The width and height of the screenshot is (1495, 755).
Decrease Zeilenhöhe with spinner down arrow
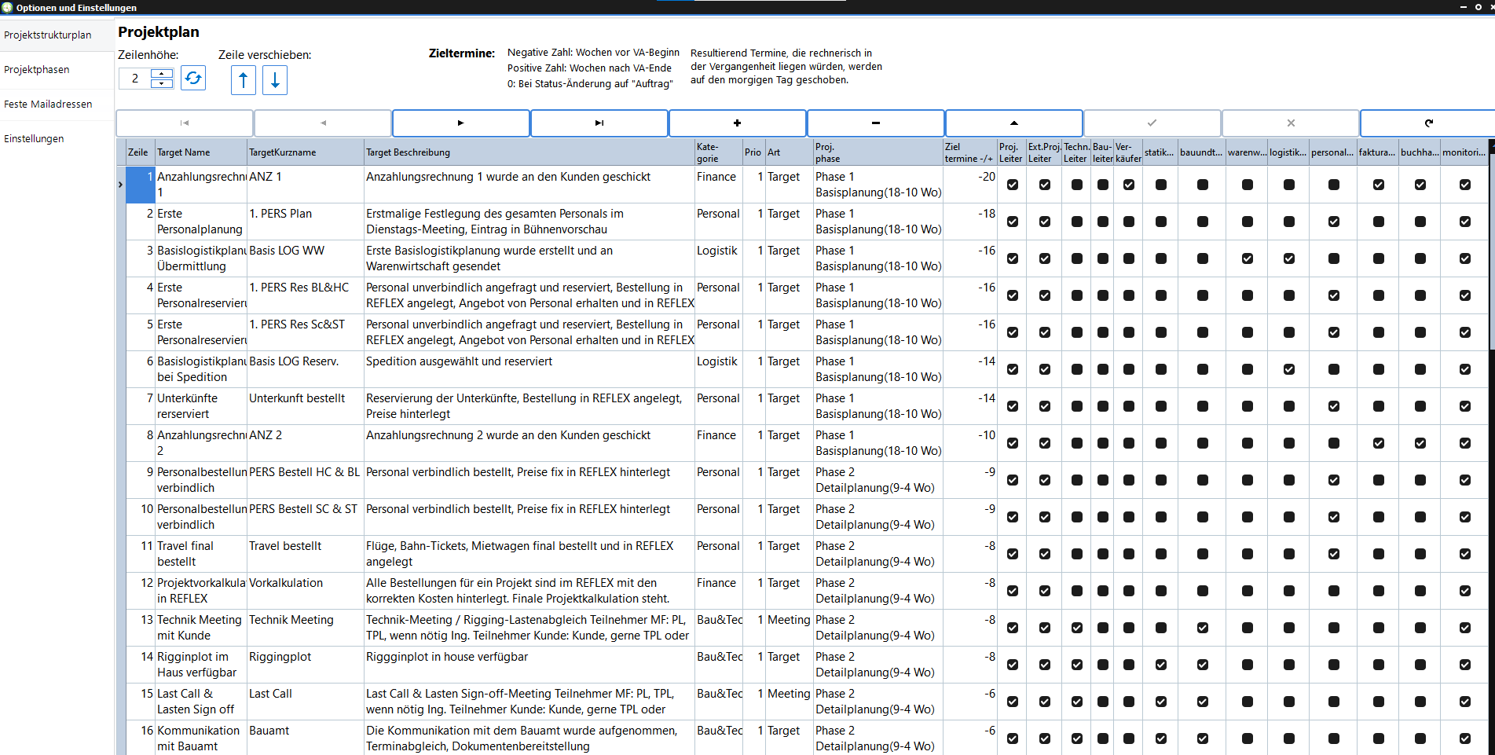(162, 83)
